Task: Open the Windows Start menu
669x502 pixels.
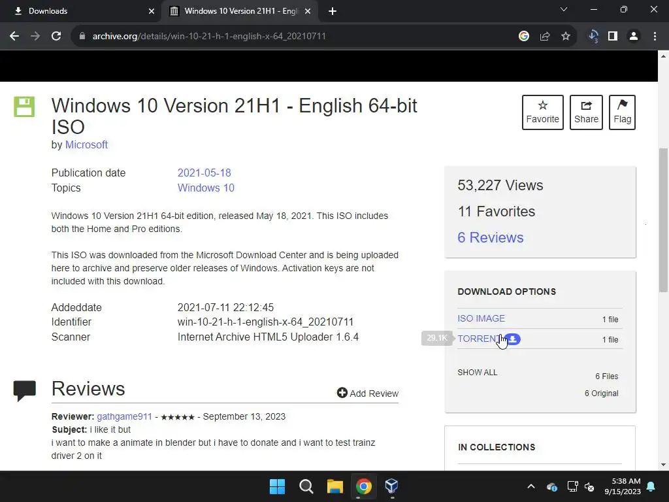Action: [277, 486]
